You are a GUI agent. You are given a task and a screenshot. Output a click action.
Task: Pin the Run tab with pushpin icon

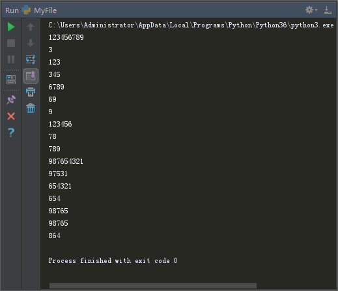click(11, 100)
